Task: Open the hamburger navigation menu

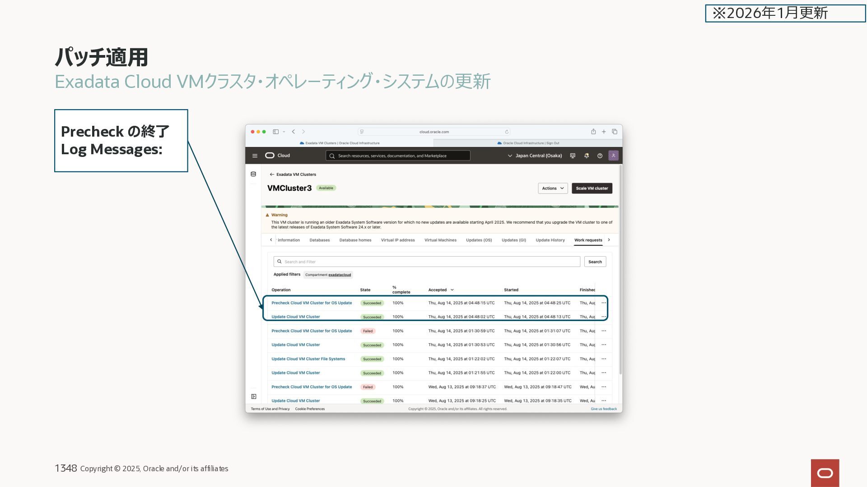Action: point(255,156)
